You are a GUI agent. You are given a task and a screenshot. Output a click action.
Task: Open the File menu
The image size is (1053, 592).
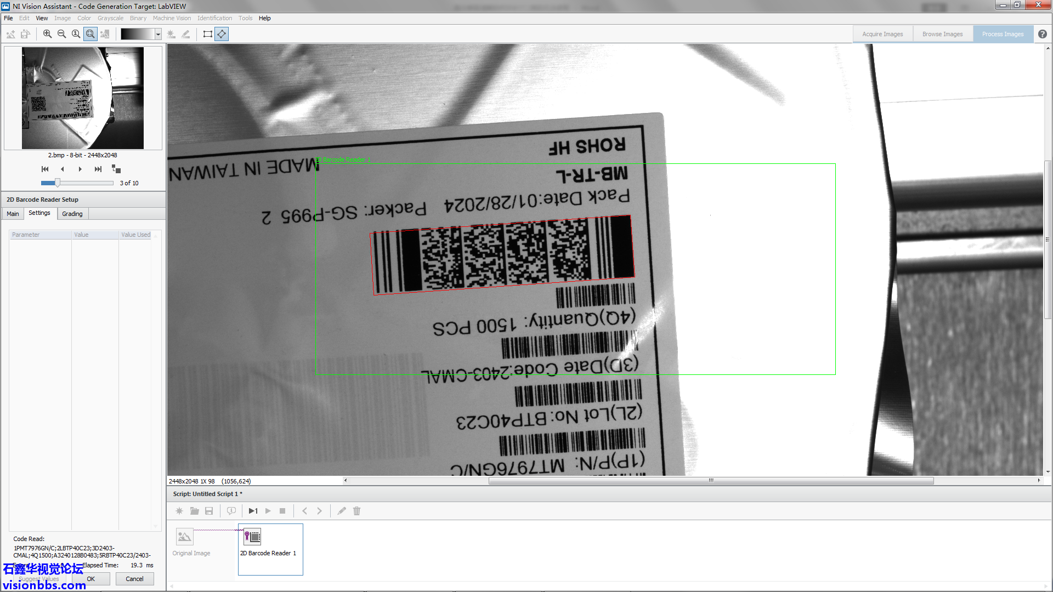(x=8, y=18)
